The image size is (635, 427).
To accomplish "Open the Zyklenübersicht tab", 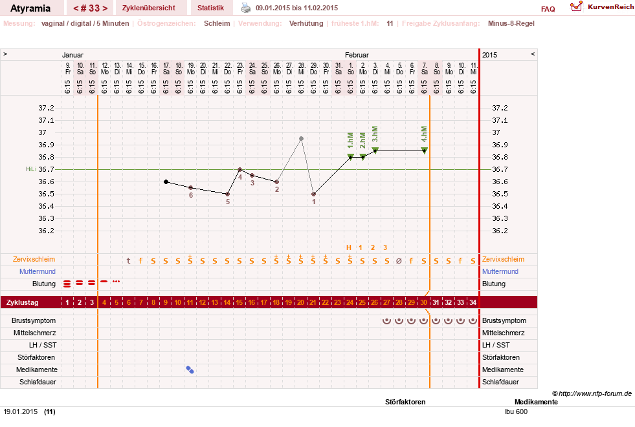I will (149, 8).
